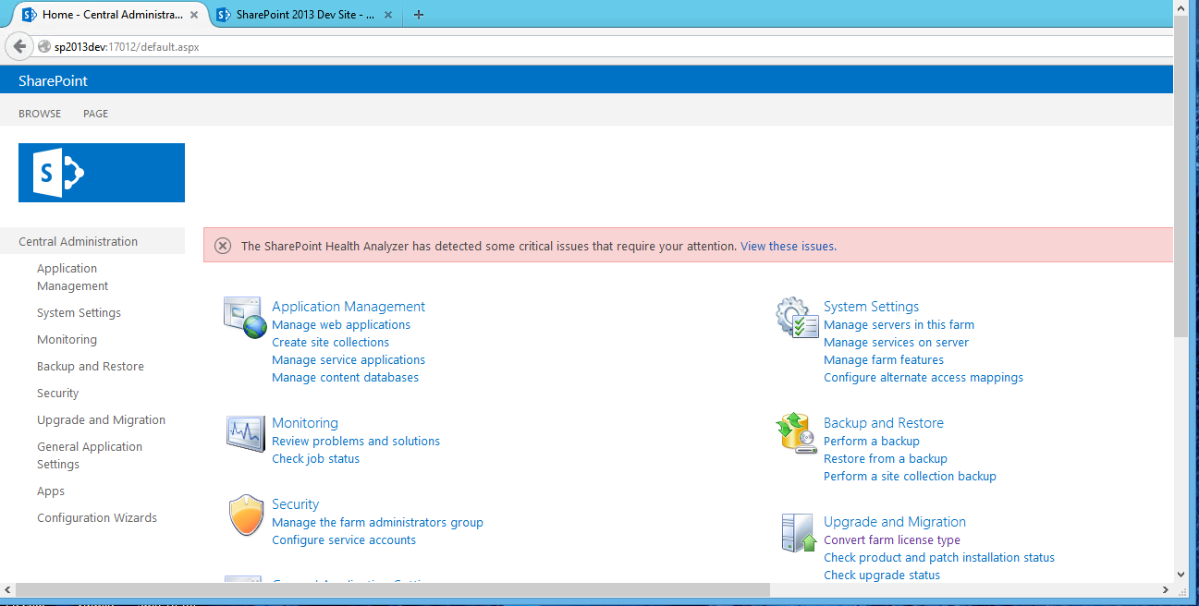Click the Upgrade and Migration server icon

(797, 532)
